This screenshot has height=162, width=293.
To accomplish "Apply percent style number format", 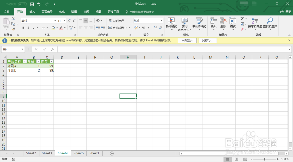I will [144, 28].
